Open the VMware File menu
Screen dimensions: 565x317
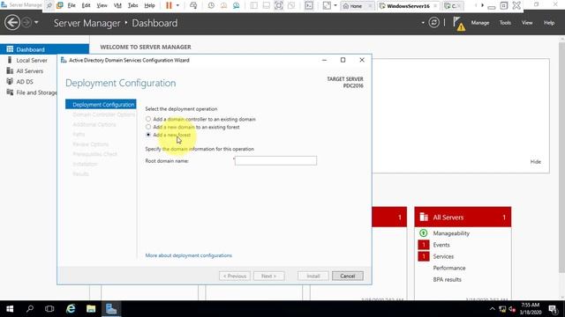point(72,5)
